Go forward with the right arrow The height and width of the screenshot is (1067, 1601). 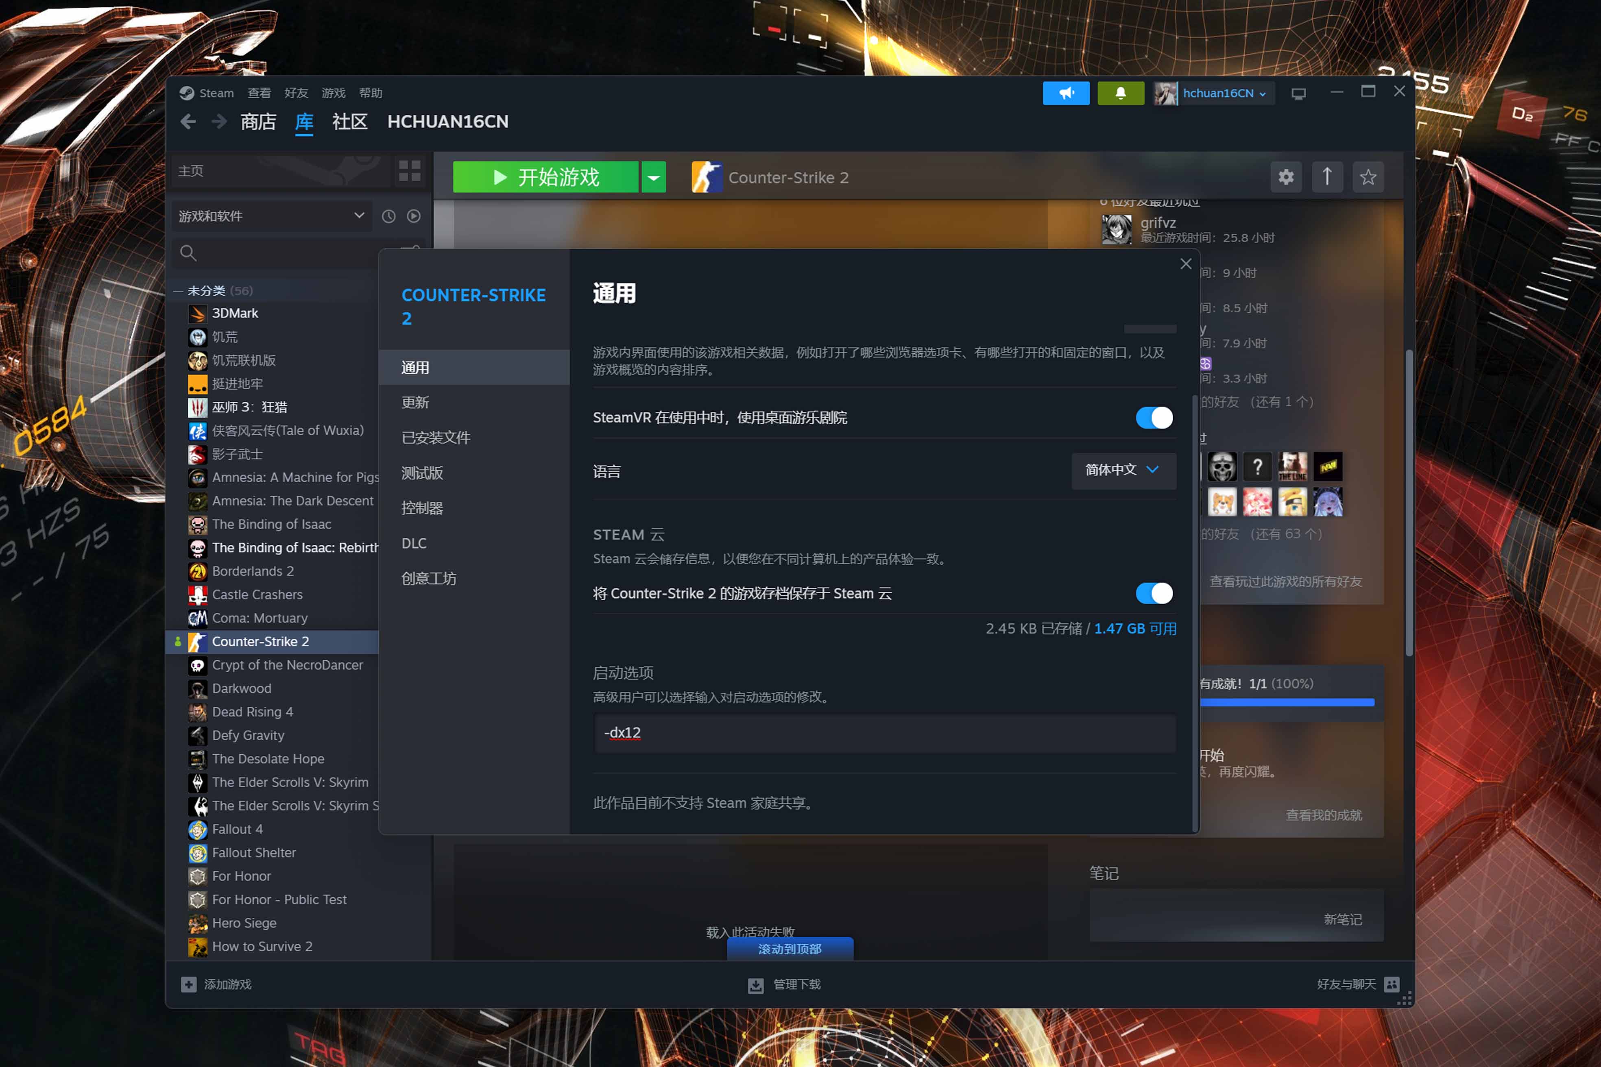(x=218, y=122)
